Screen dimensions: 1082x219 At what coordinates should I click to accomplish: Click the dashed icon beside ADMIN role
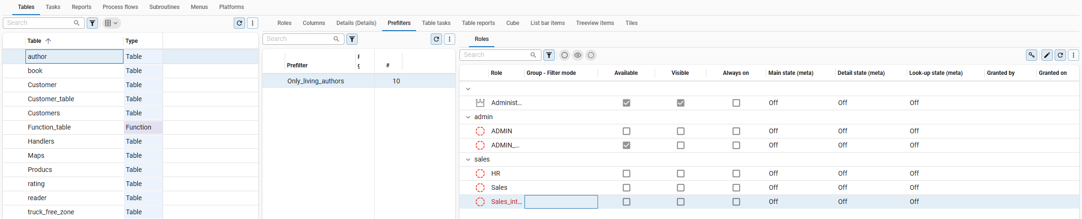[480, 131]
